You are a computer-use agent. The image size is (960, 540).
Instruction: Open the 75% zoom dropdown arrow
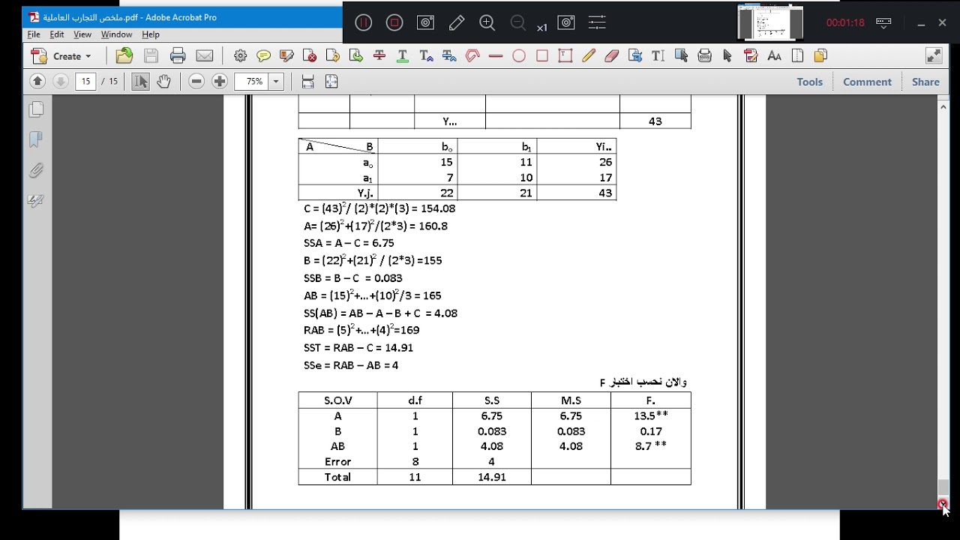point(276,82)
